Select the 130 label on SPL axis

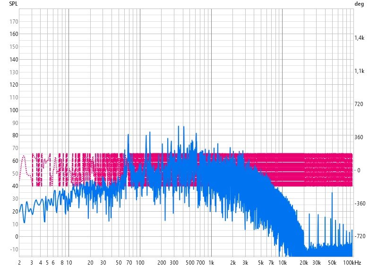tap(14, 72)
